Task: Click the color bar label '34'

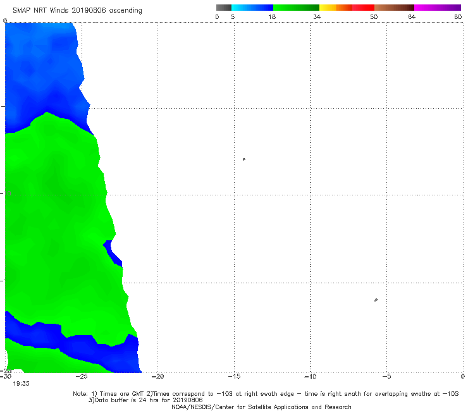Action: click(317, 17)
